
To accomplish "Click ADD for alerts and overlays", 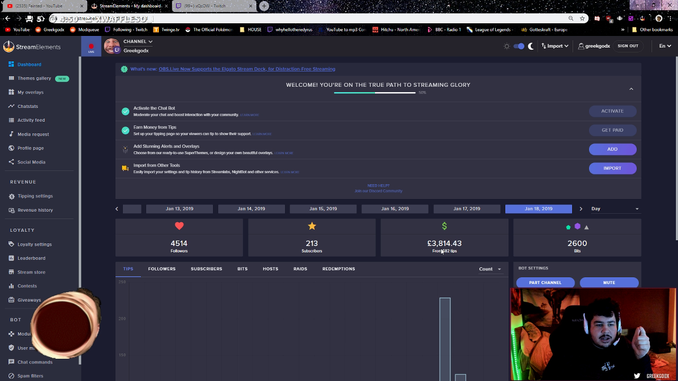I will pyautogui.click(x=612, y=149).
